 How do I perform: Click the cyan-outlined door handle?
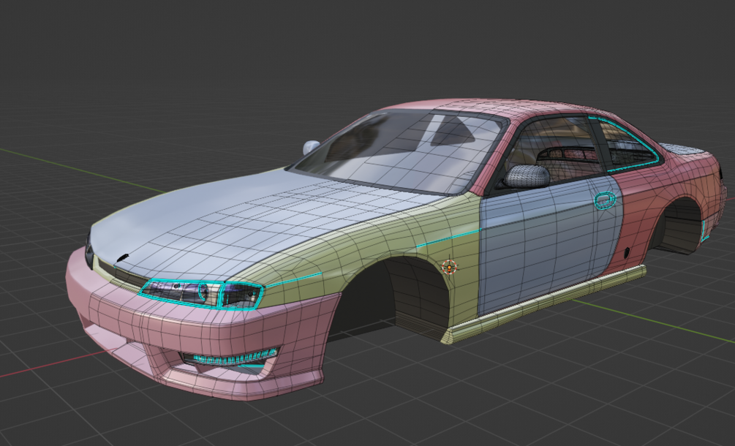pyautogui.click(x=605, y=200)
